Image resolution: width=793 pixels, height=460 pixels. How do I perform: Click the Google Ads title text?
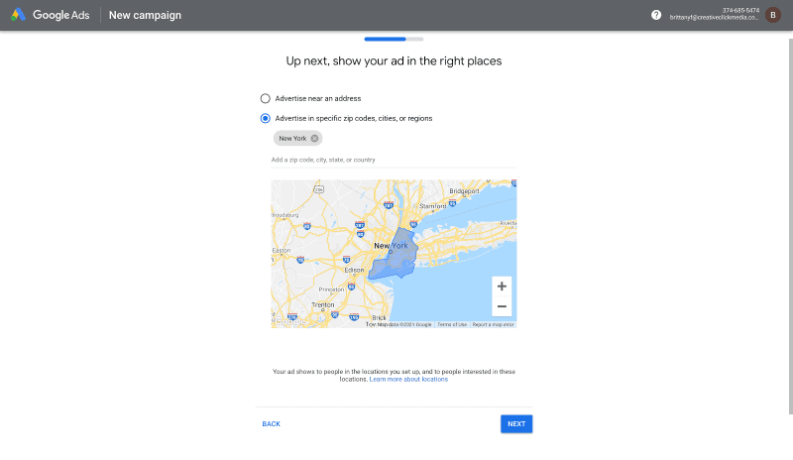[x=61, y=15]
